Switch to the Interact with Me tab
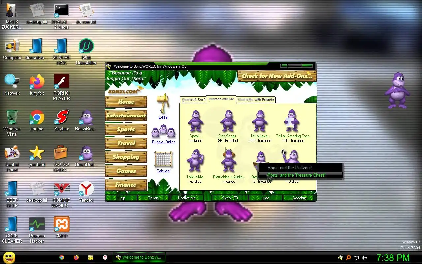 click(x=221, y=99)
